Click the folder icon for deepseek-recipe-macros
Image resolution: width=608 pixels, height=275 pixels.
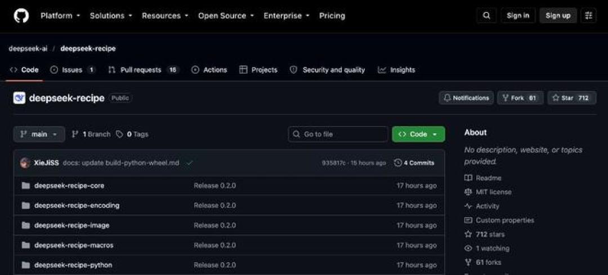pos(25,245)
